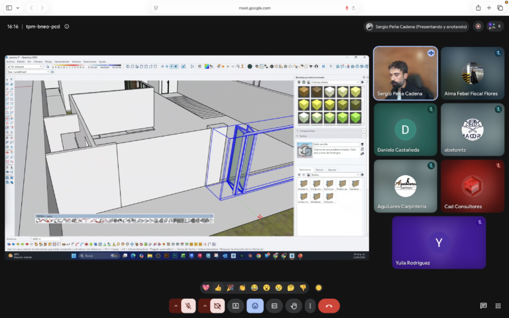Toggle closed captions in Meet

[274, 306]
